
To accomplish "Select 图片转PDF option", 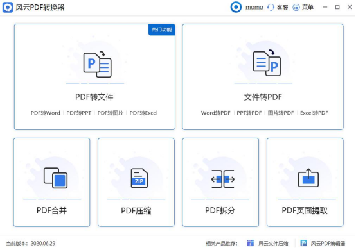I will point(281,113).
